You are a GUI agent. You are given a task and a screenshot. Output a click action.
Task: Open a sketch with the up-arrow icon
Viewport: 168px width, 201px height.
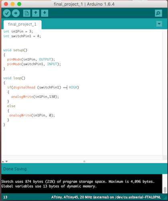(36, 13)
